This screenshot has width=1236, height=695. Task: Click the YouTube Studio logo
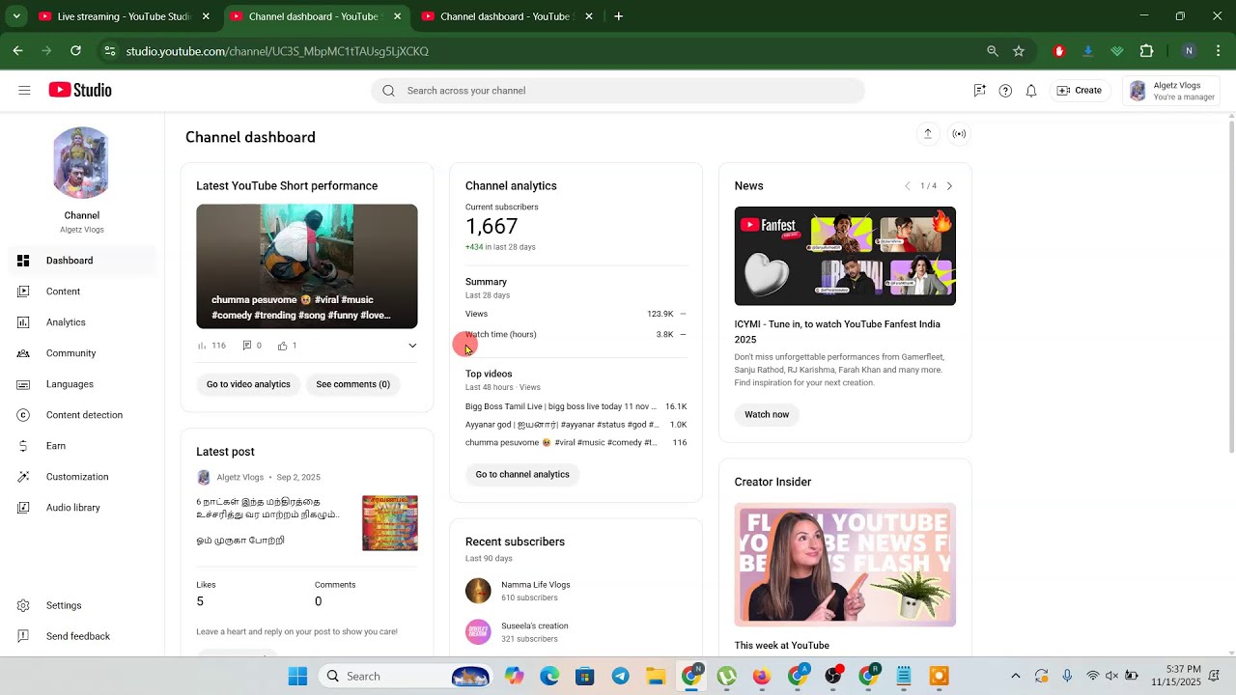pyautogui.click(x=80, y=90)
